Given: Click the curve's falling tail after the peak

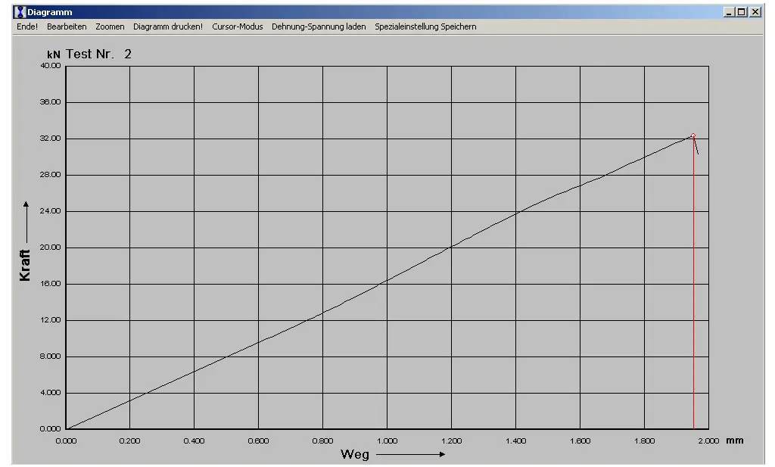Looking at the screenshot, I should click(696, 147).
